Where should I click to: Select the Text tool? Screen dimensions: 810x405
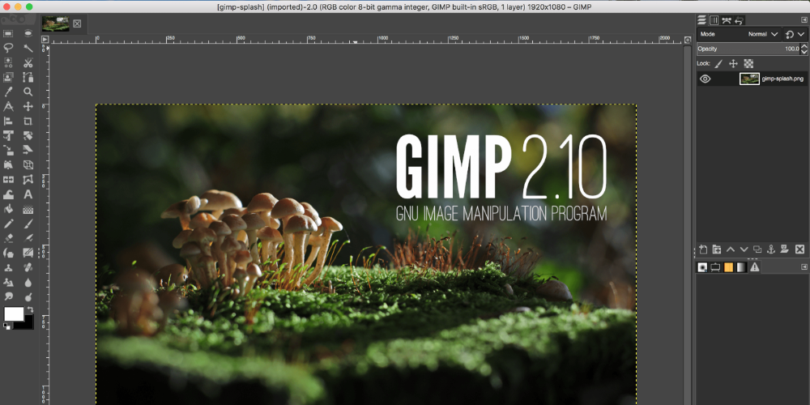[x=28, y=194]
